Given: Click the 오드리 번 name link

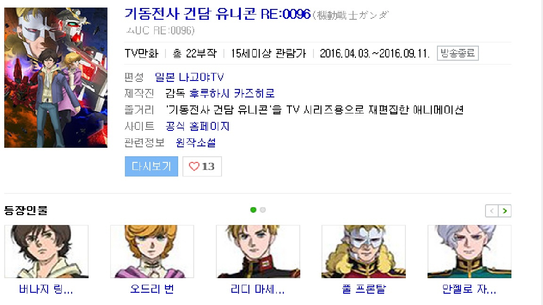Looking at the screenshot, I should pos(152,289).
